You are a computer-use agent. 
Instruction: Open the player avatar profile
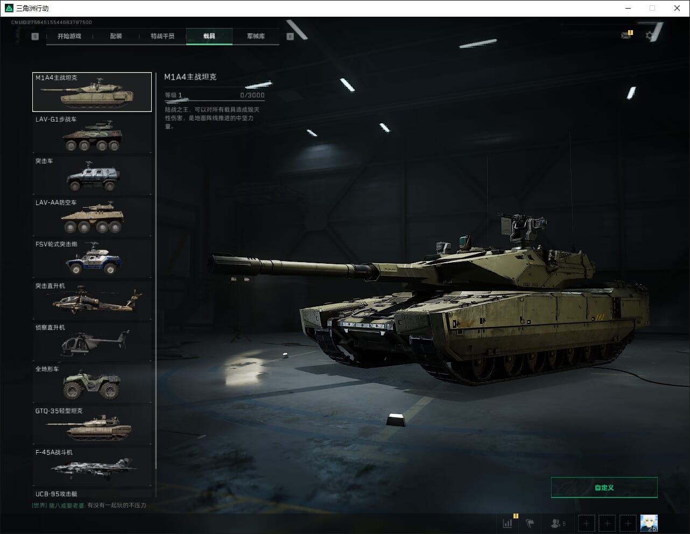pyautogui.click(x=649, y=523)
